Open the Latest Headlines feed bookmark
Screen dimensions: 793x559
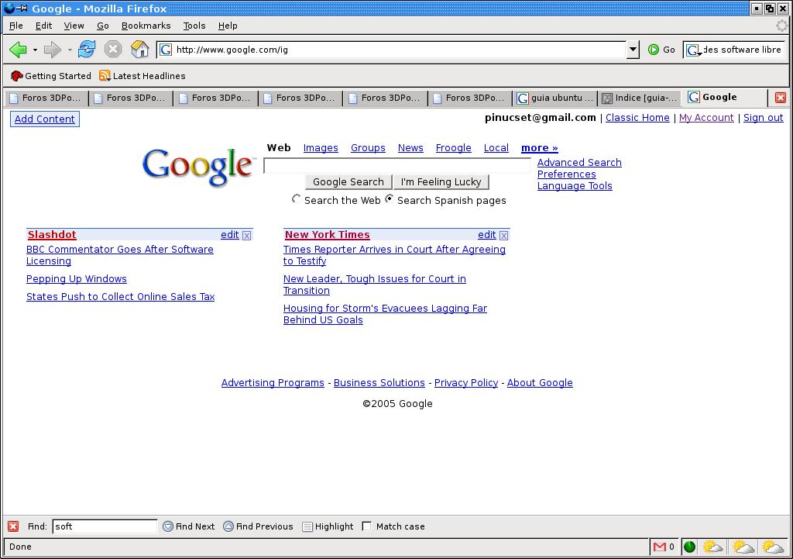coord(142,76)
